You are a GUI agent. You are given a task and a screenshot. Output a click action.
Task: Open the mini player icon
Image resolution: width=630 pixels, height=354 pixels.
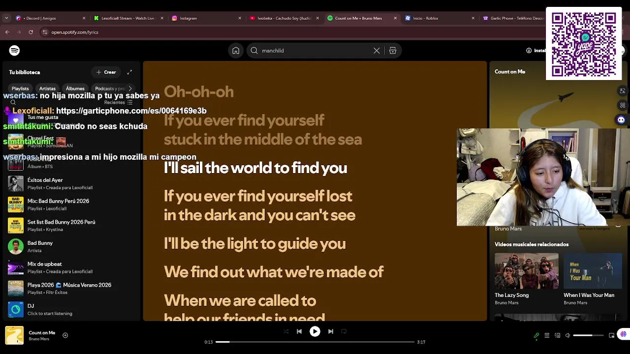pyautogui.click(x=612, y=335)
